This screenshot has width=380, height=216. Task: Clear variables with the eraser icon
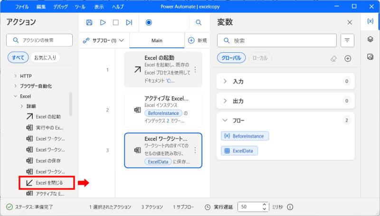334,58
